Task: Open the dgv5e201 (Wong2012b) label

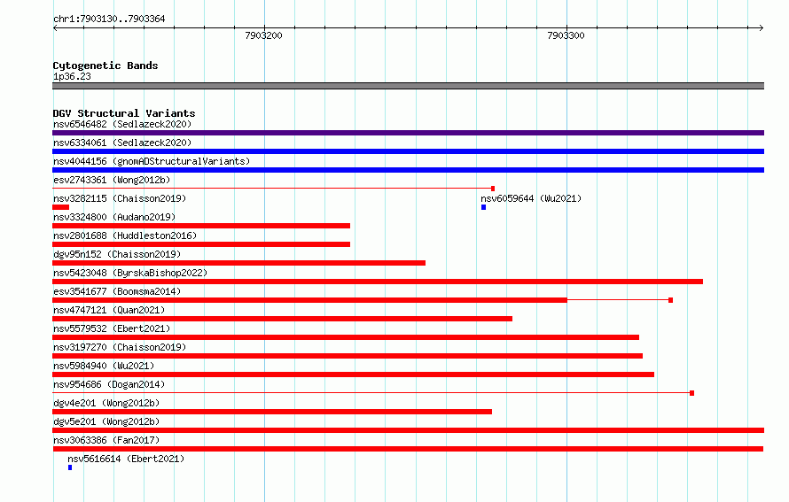Action: (106, 421)
